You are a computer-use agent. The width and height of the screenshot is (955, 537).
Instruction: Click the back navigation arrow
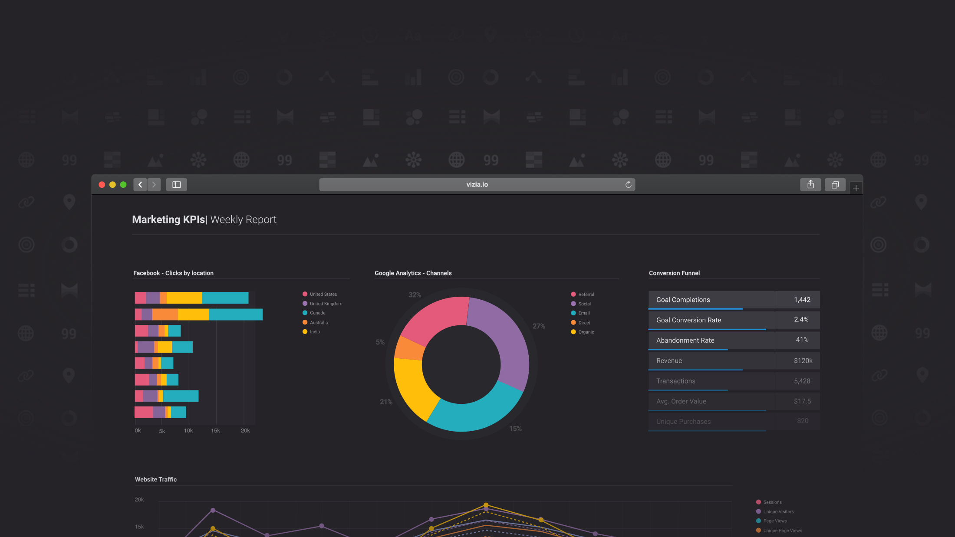pyautogui.click(x=140, y=184)
